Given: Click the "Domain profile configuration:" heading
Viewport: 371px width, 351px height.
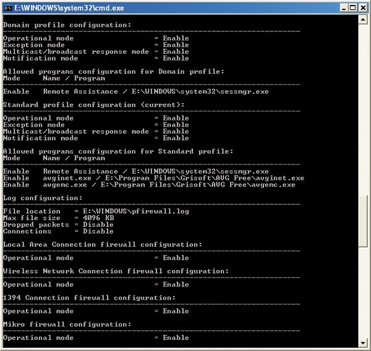Looking at the screenshot, I should [67, 25].
